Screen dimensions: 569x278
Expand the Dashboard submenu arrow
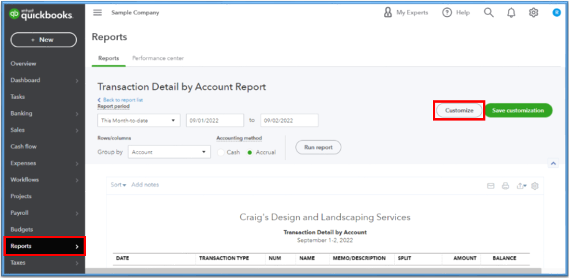pos(77,81)
